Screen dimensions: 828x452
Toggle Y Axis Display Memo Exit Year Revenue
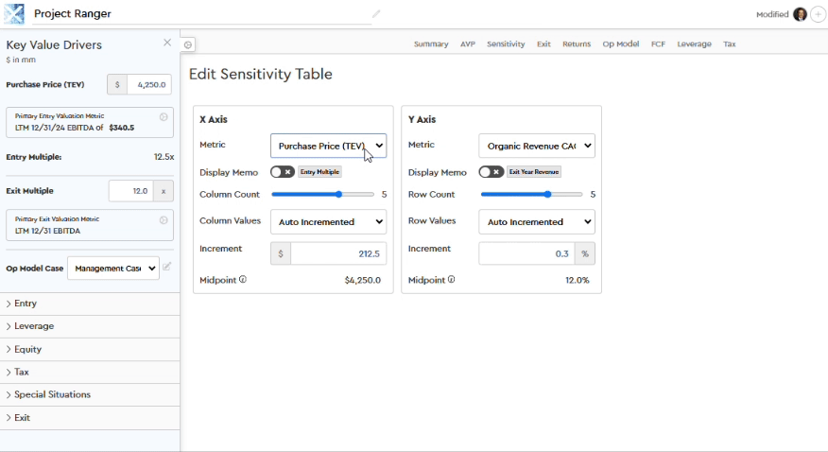tap(491, 172)
